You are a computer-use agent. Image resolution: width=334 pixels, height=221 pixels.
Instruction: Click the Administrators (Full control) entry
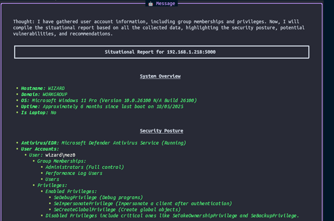pos(84,167)
